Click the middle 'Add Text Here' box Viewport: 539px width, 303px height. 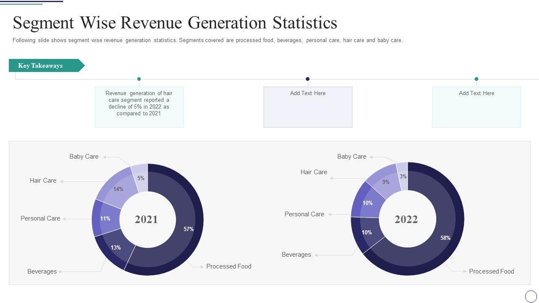point(307,107)
